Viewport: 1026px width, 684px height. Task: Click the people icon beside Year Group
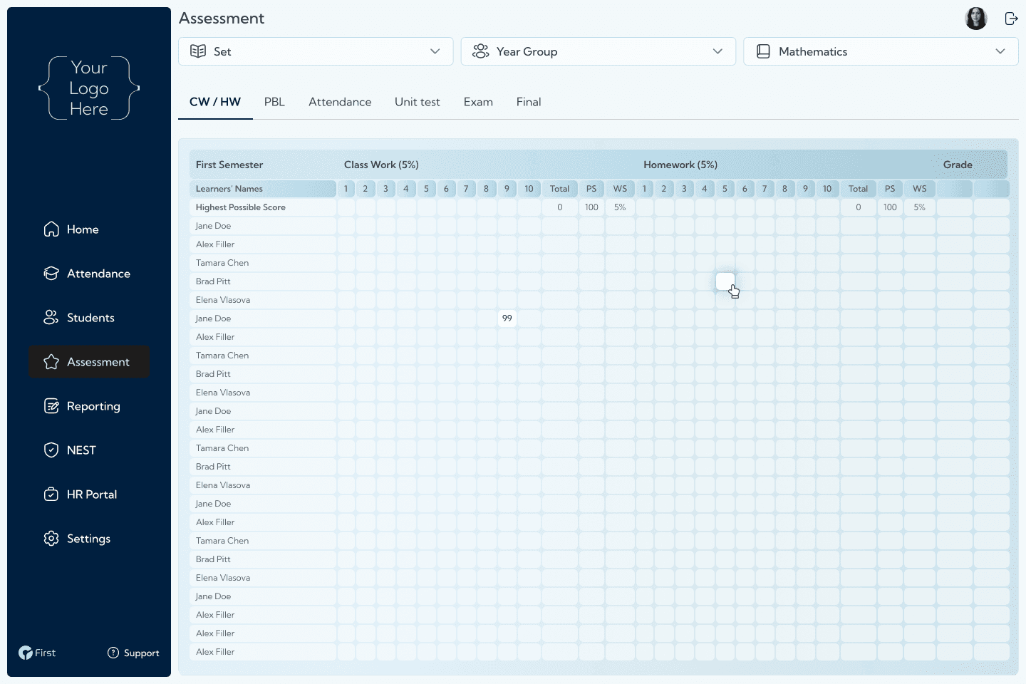[481, 51]
